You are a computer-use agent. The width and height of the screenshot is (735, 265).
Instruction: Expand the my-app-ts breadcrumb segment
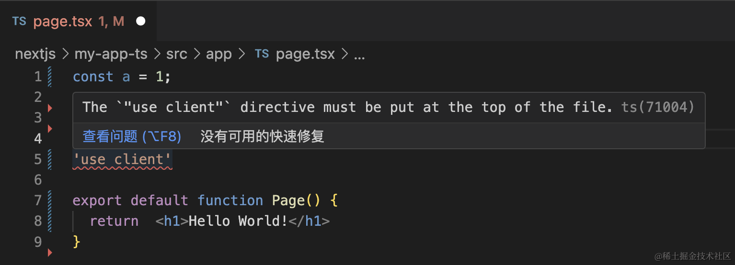pos(111,55)
